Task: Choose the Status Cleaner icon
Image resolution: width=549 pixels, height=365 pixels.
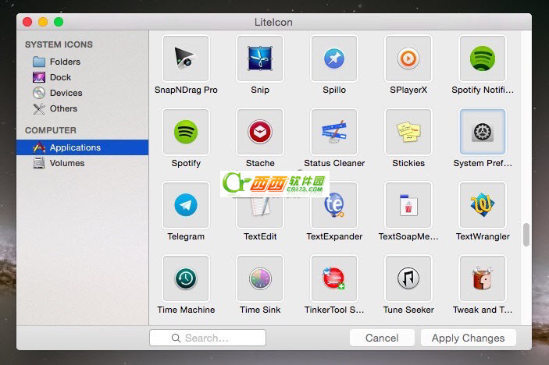Action: [x=334, y=132]
